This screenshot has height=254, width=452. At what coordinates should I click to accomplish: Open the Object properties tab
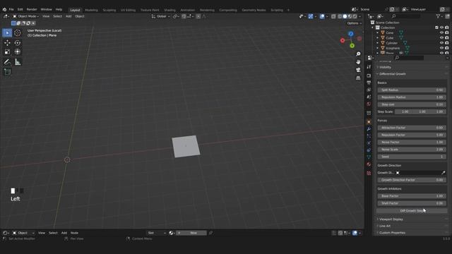(369, 122)
